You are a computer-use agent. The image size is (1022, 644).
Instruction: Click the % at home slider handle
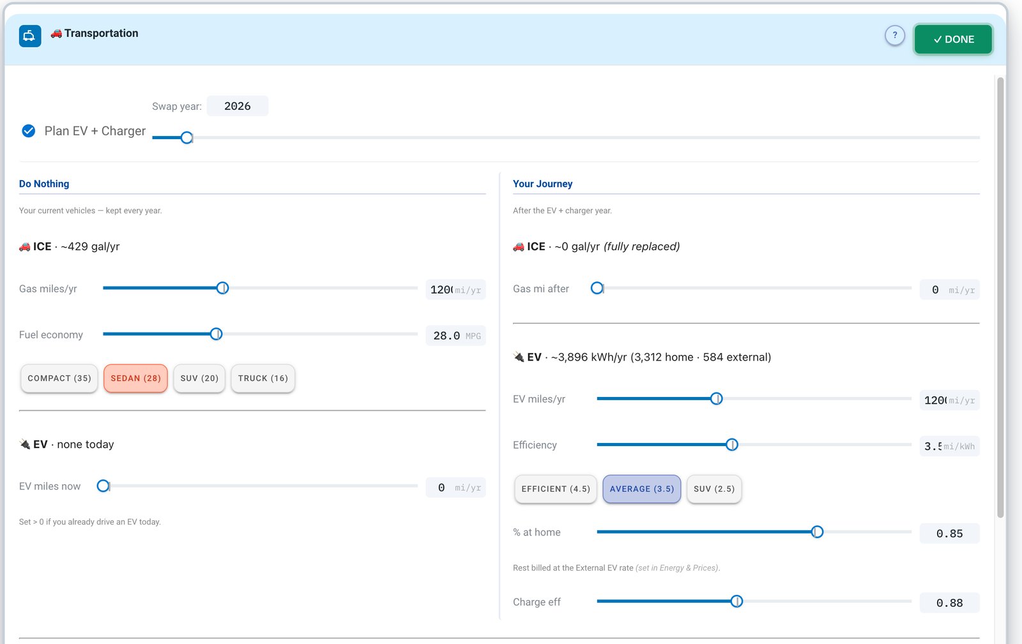tap(817, 532)
